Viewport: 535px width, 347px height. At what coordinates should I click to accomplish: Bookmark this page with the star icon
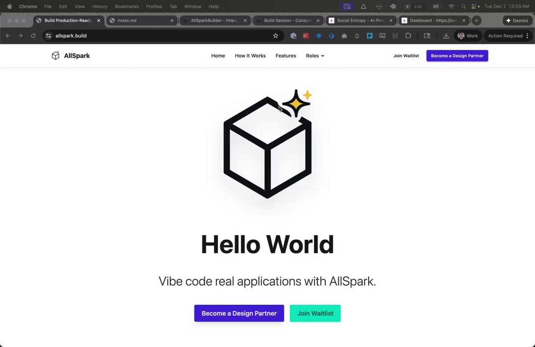click(275, 36)
